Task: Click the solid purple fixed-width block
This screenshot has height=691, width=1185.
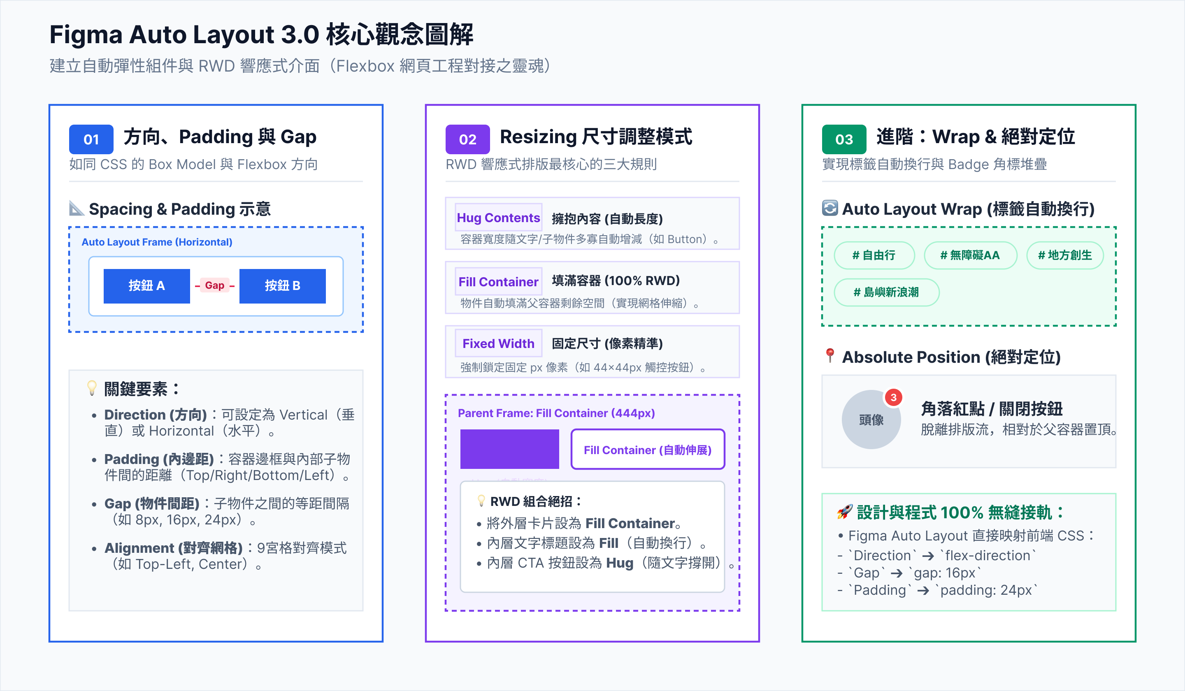Action: 509,449
